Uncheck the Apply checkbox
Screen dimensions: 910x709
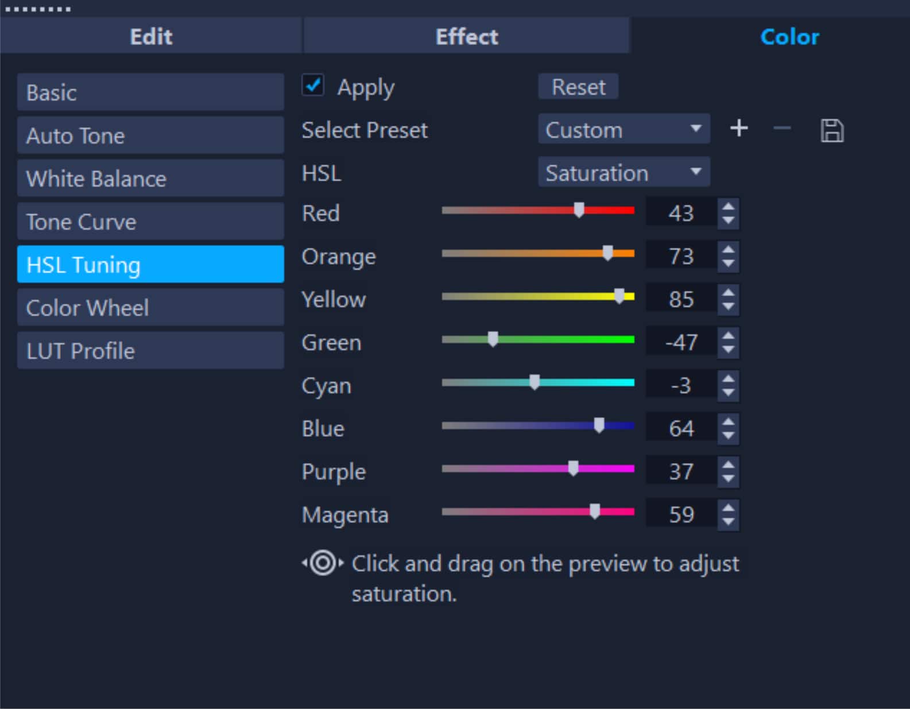coord(313,86)
